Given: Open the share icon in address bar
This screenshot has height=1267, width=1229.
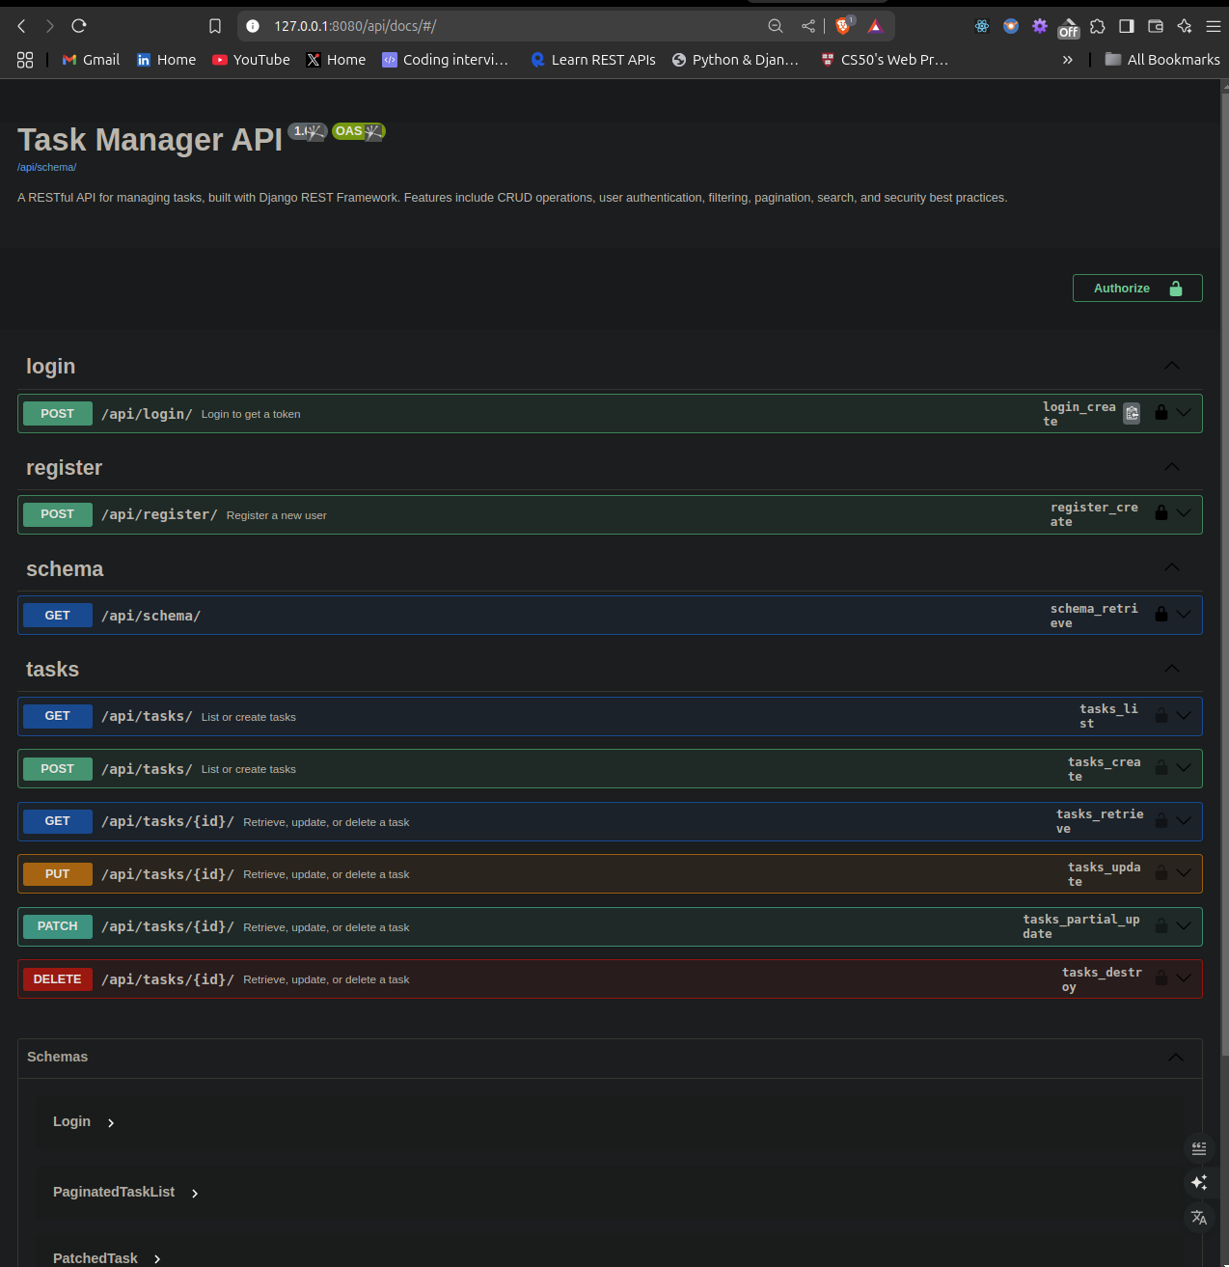Looking at the screenshot, I should [808, 26].
